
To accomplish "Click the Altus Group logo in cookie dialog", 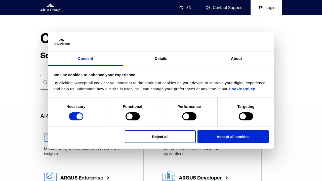I will (62, 42).
